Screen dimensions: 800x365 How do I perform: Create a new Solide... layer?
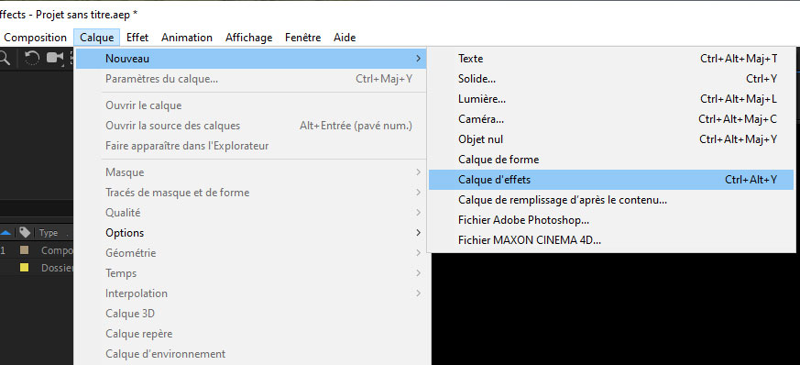(611, 79)
